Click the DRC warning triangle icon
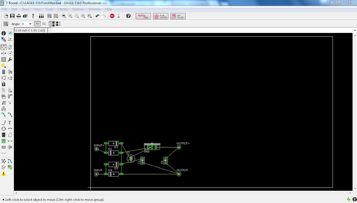357x203 pixels. [3, 174]
